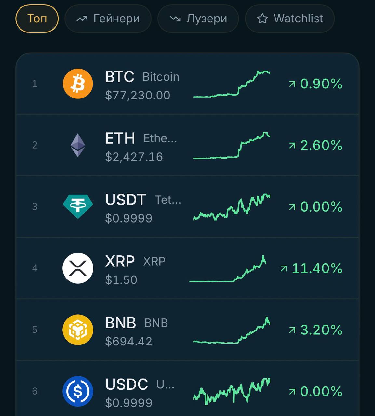
Task: Open the BNB $694.42 price row
Action: click(187, 330)
